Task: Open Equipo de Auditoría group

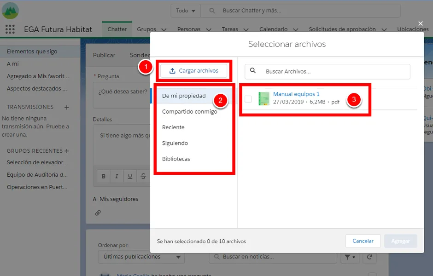Action: tap(37, 175)
